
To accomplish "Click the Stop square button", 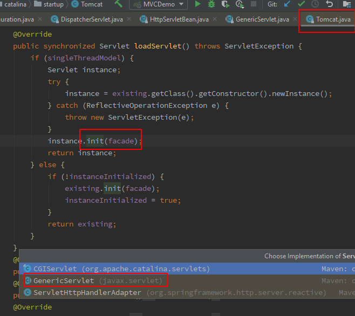I will point(254,4).
